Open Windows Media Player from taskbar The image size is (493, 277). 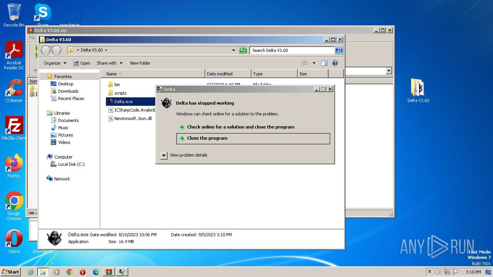57,272
